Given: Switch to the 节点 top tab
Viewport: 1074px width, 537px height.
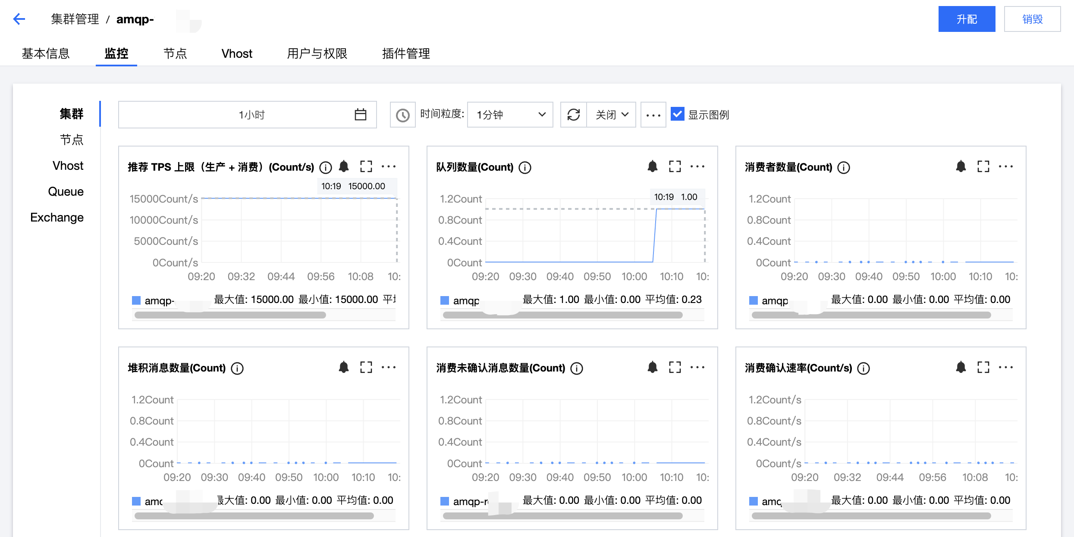Looking at the screenshot, I should [x=175, y=53].
